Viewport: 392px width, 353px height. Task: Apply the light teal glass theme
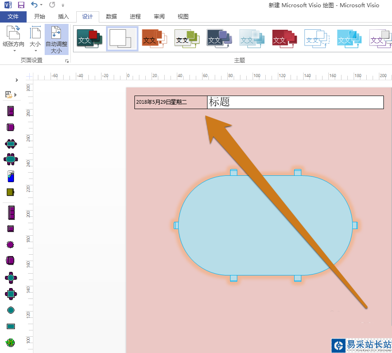pos(252,39)
